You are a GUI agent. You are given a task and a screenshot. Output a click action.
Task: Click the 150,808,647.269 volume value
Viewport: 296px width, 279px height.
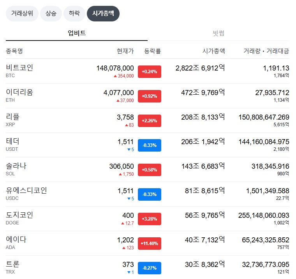264,117
